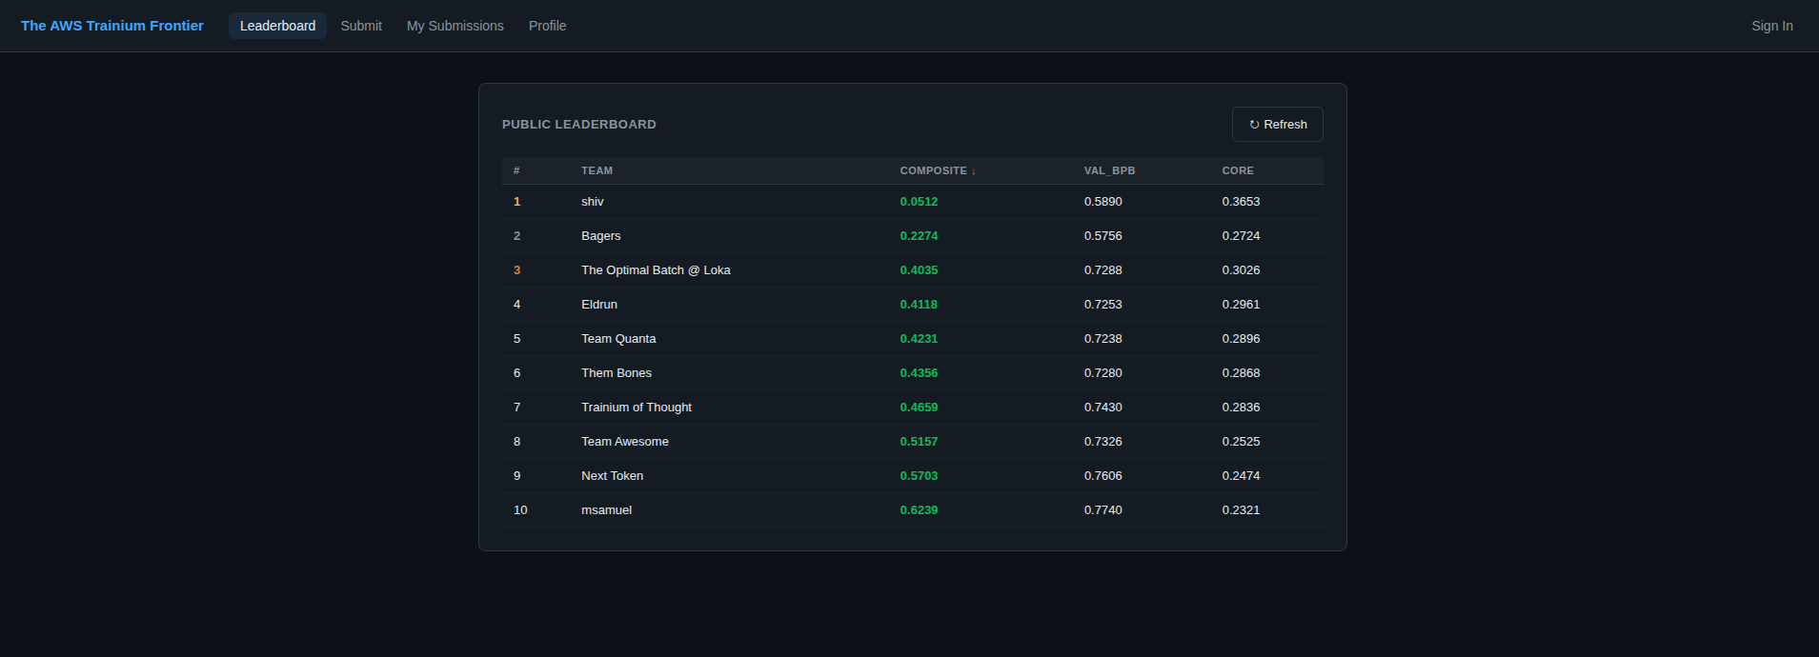Click core value 0.3653
Image resolution: width=1819 pixels, height=657 pixels.
click(x=1242, y=202)
